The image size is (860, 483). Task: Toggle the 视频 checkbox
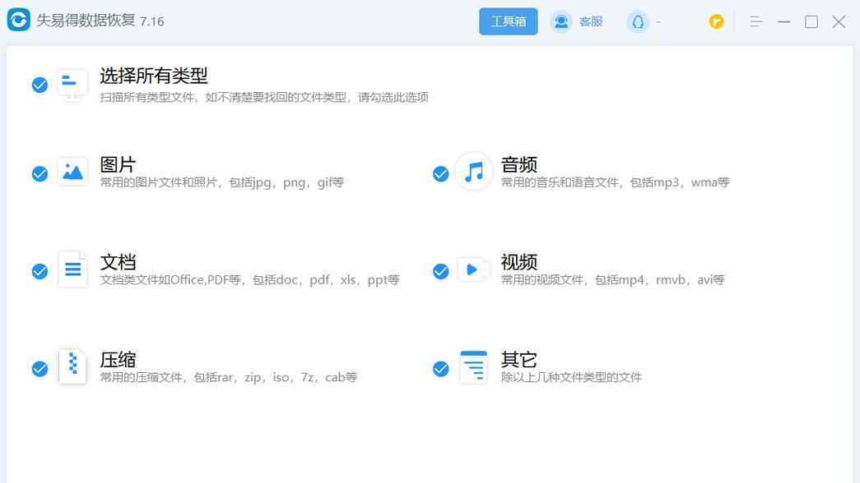point(440,271)
